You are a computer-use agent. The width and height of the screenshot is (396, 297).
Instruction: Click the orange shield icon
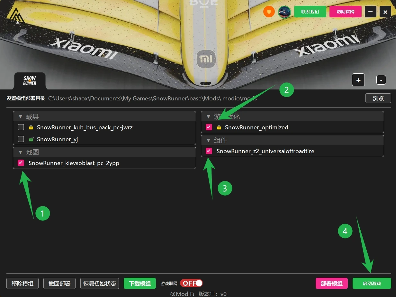(x=269, y=12)
